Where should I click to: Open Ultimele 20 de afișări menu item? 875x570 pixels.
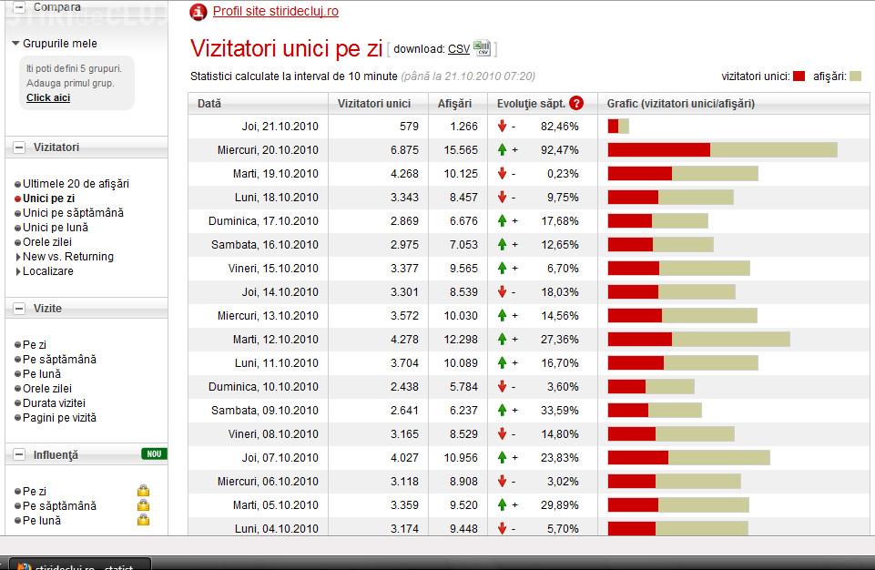[x=76, y=184]
